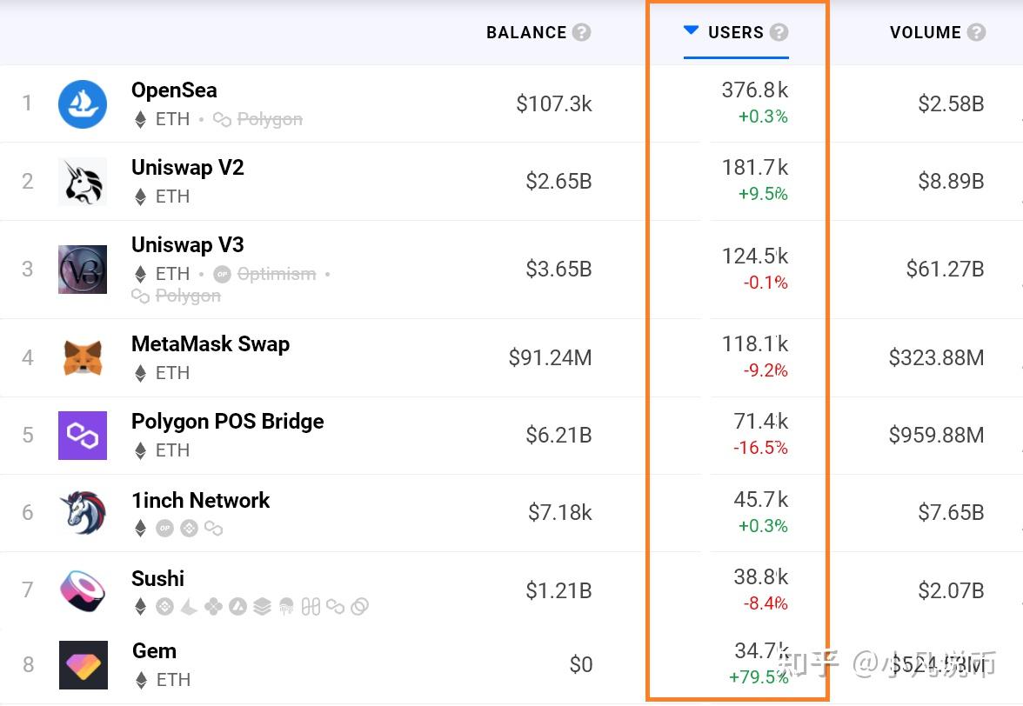Switch sorting to the BALANCE column header
The height and width of the screenshot is (706, 1023).
[x=527, y=32]
